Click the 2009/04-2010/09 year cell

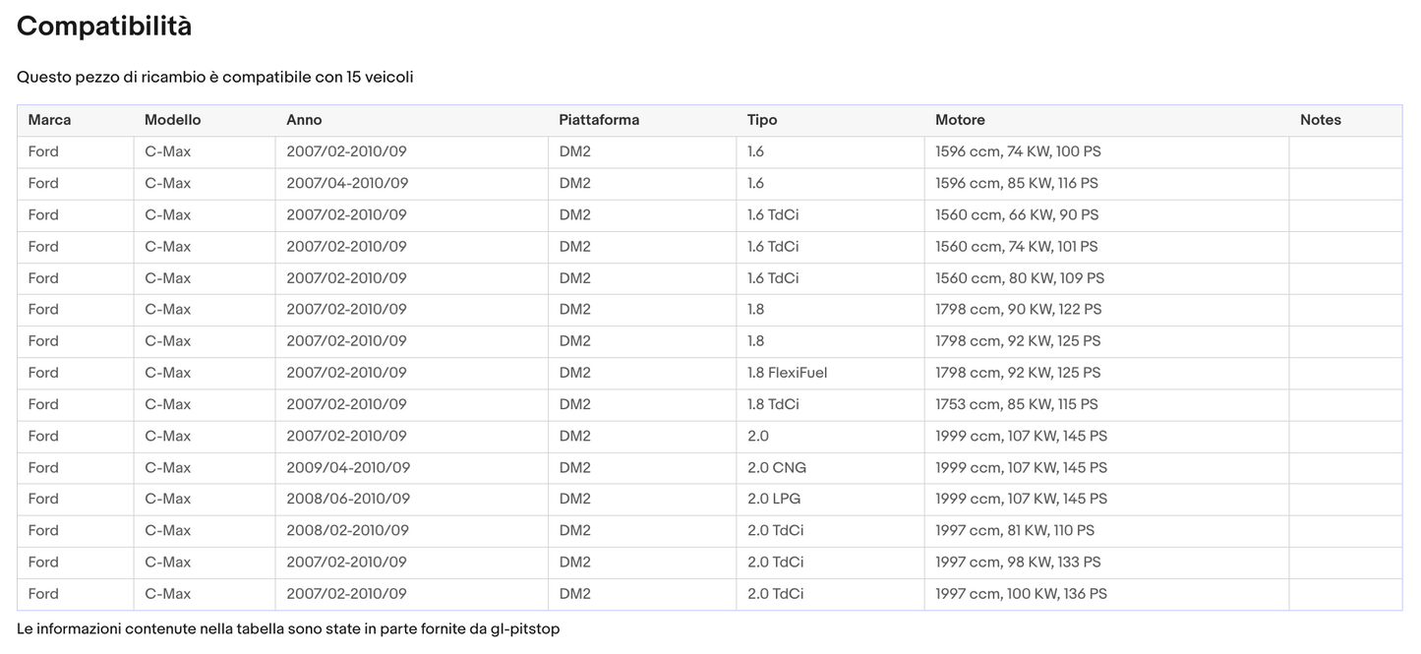click(x=348, y=467)
